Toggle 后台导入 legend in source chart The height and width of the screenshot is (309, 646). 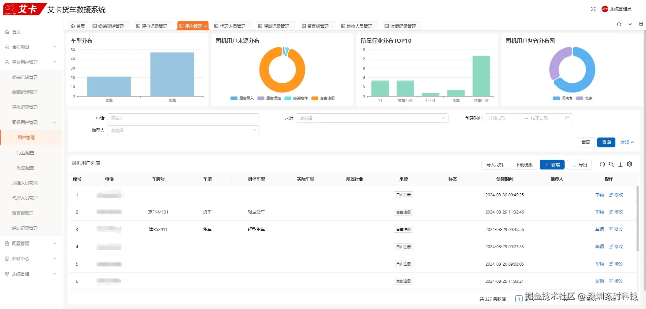pyautogui.click(x=242, y=98)
